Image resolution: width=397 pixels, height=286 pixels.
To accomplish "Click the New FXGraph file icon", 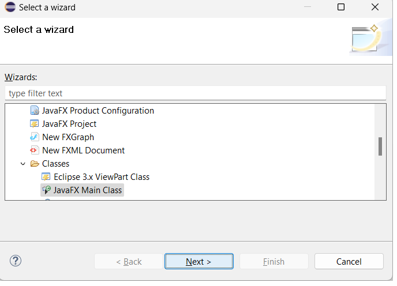I will [x=35, y=137].
